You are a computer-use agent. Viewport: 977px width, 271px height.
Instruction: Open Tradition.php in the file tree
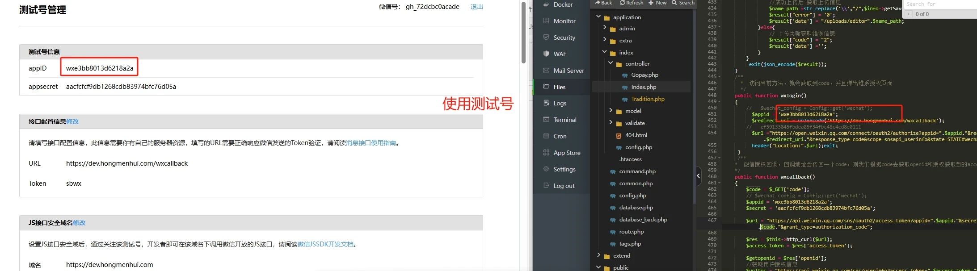[x=648, y=99]
